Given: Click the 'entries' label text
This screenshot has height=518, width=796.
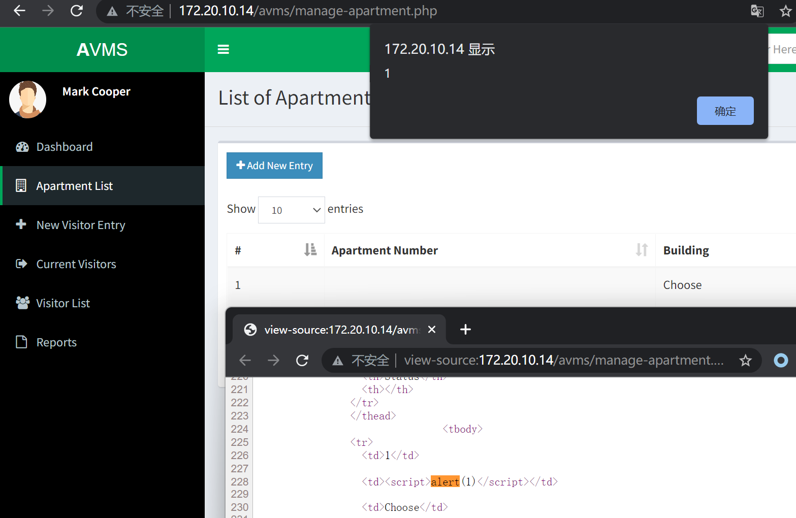Looking at the screenshot, I should pos(345,209).
